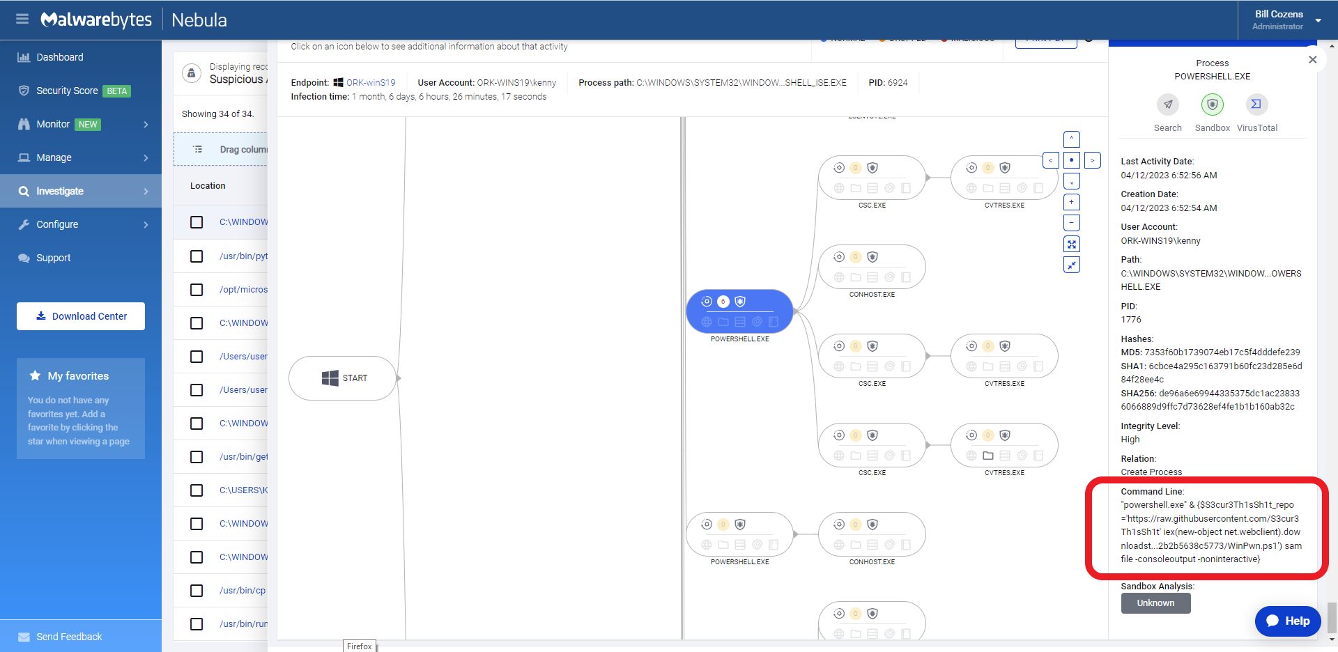Expand the Configure menu chevron
Viewport: 1338px width, 652px height.
(146, 224)
